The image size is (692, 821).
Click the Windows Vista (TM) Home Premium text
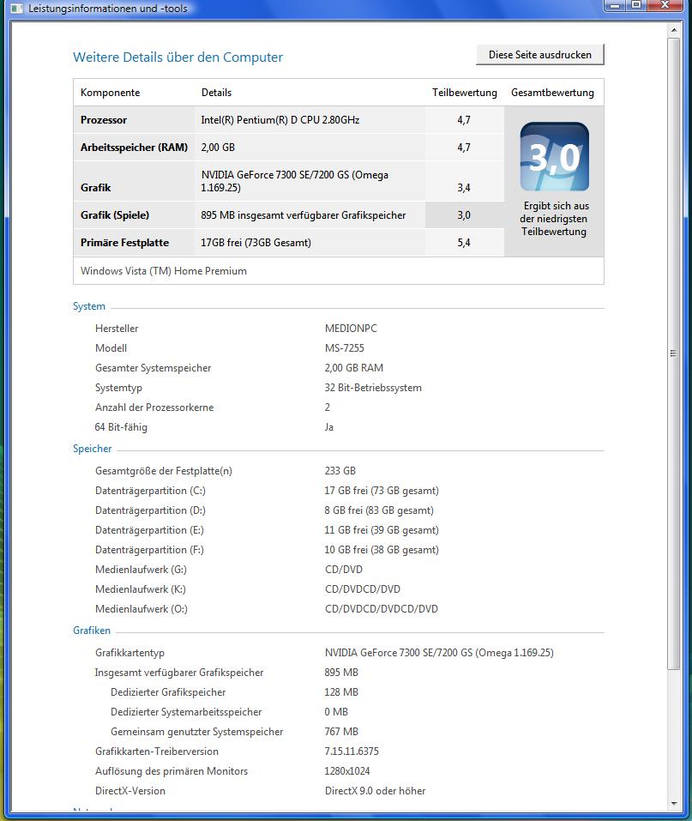(163, 271)
